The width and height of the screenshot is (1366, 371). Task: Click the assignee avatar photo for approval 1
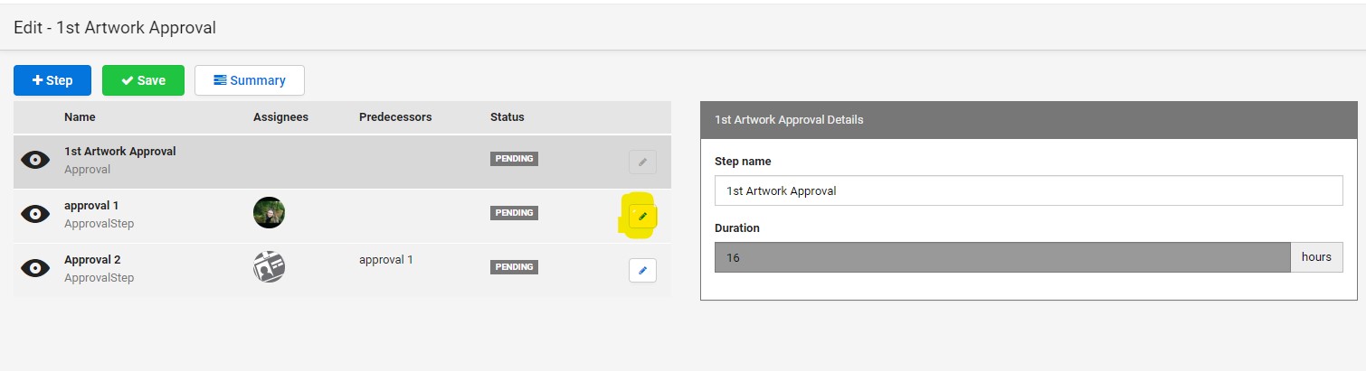point(269,213)
